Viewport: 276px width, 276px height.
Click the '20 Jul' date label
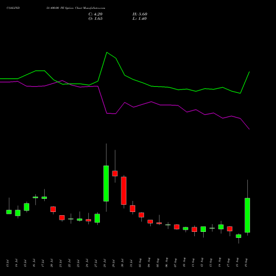(x=52, y=263)
